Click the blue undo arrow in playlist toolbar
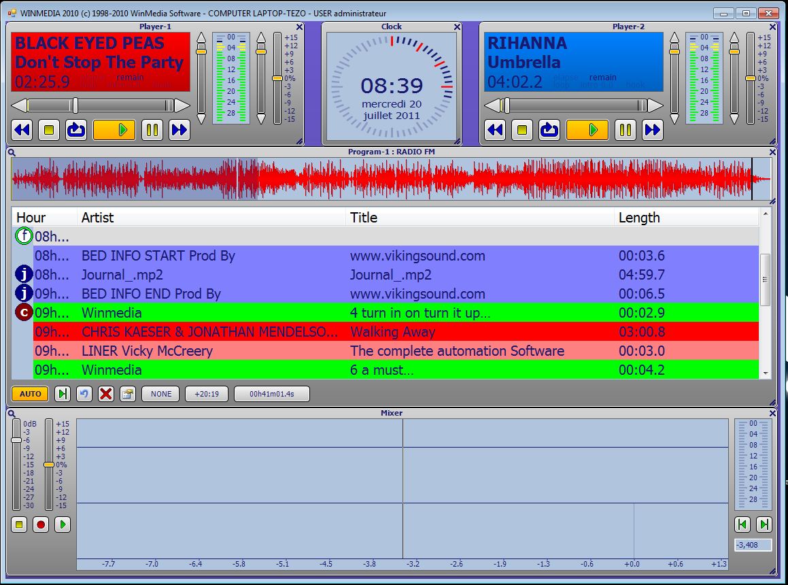Screen dimensions: 788x585 [84, 394]
